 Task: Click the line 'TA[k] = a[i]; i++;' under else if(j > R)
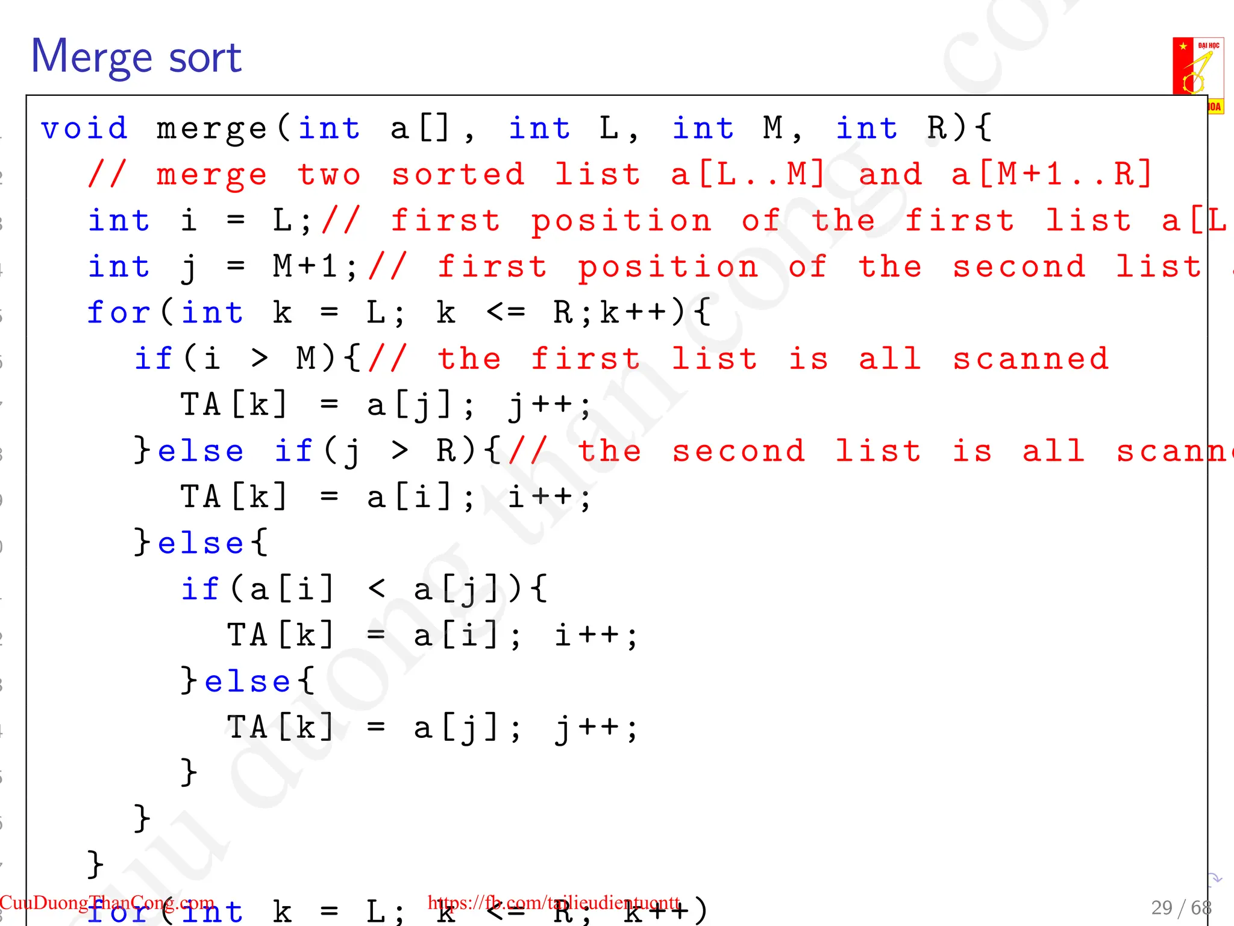pos(386,498)
